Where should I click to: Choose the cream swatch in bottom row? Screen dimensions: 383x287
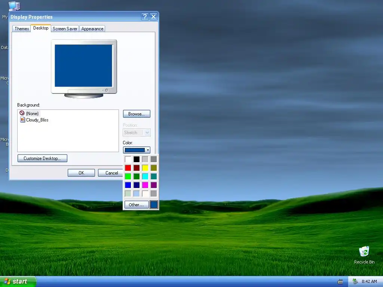(145, 194)
